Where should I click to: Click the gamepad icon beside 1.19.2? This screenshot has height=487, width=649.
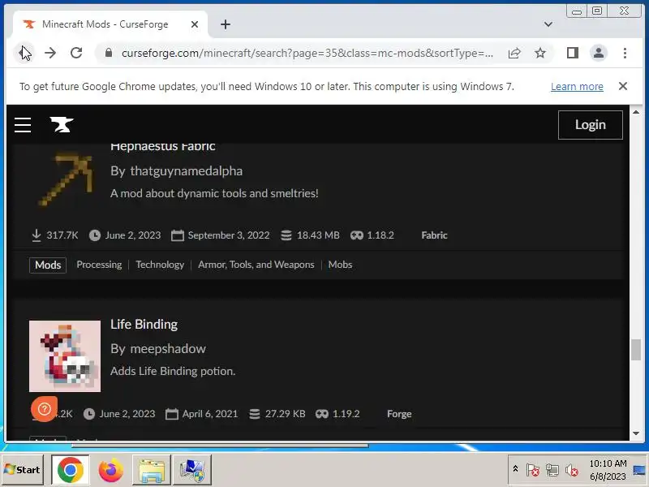point(322,414)
